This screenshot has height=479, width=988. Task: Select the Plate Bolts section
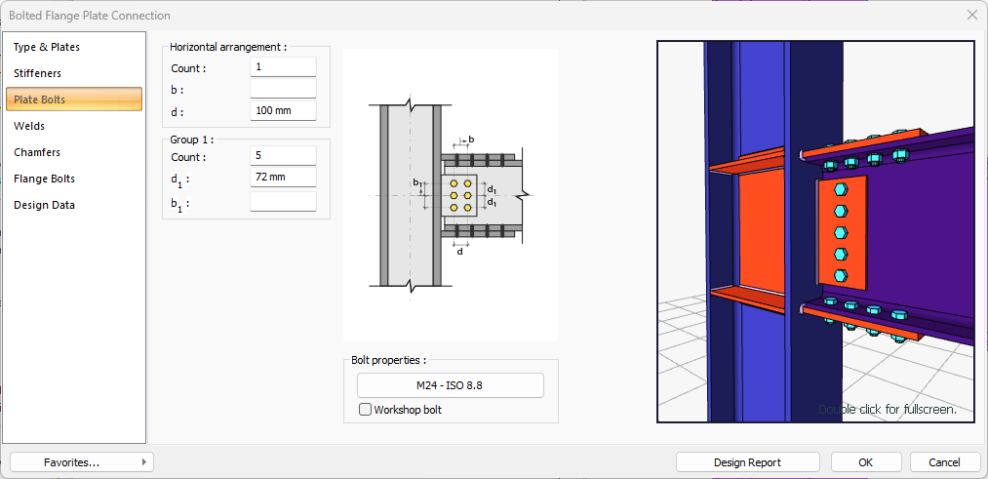click(74, 100)
